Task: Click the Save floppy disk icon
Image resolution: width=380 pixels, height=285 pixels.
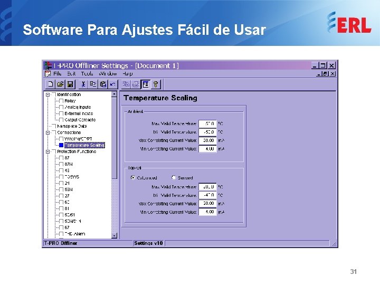Action: [70, 84]
